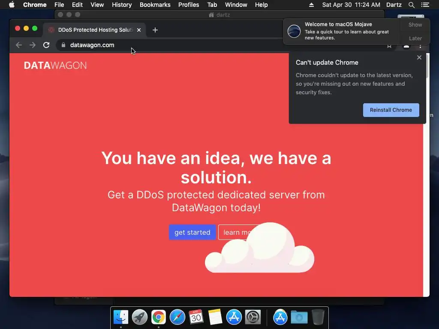Click the App Store icon right of divider
Viewport: 439px width, 329px height.
[x=280, y=317]
